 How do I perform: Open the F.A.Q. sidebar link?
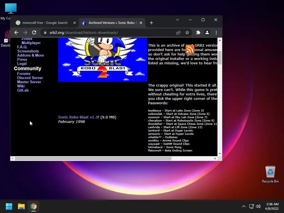(x=22, y=47)
